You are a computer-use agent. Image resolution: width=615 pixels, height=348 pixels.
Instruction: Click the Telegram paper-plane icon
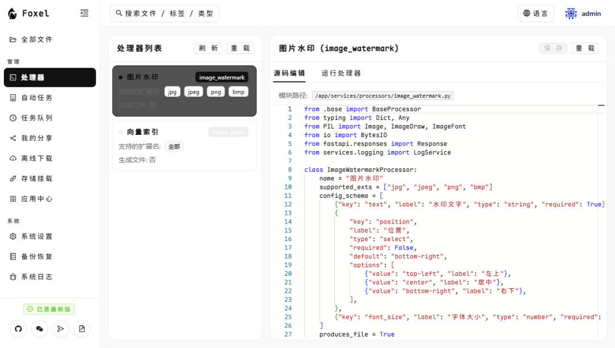pyautogui.click(x=60, y=329)
